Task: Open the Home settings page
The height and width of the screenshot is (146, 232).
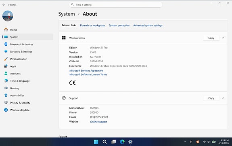Action: click(x=28, y=30)
